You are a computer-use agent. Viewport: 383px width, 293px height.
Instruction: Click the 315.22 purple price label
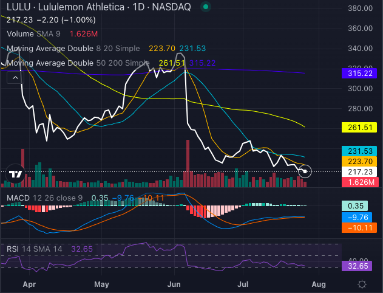point(359,74)
